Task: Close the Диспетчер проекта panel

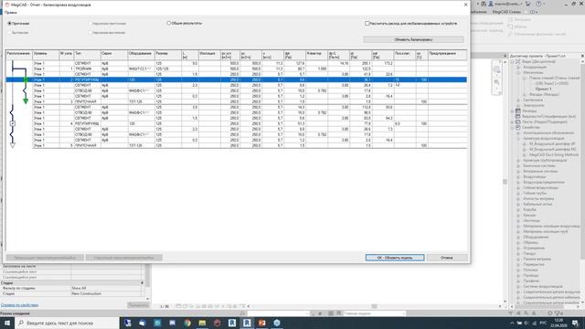Action: click(582, 56)
